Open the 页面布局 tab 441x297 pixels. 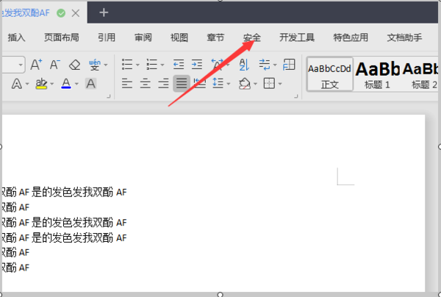click(x=62, y=37)
